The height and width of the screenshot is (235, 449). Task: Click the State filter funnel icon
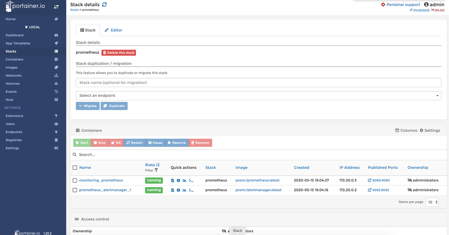(x=157, y=170)
